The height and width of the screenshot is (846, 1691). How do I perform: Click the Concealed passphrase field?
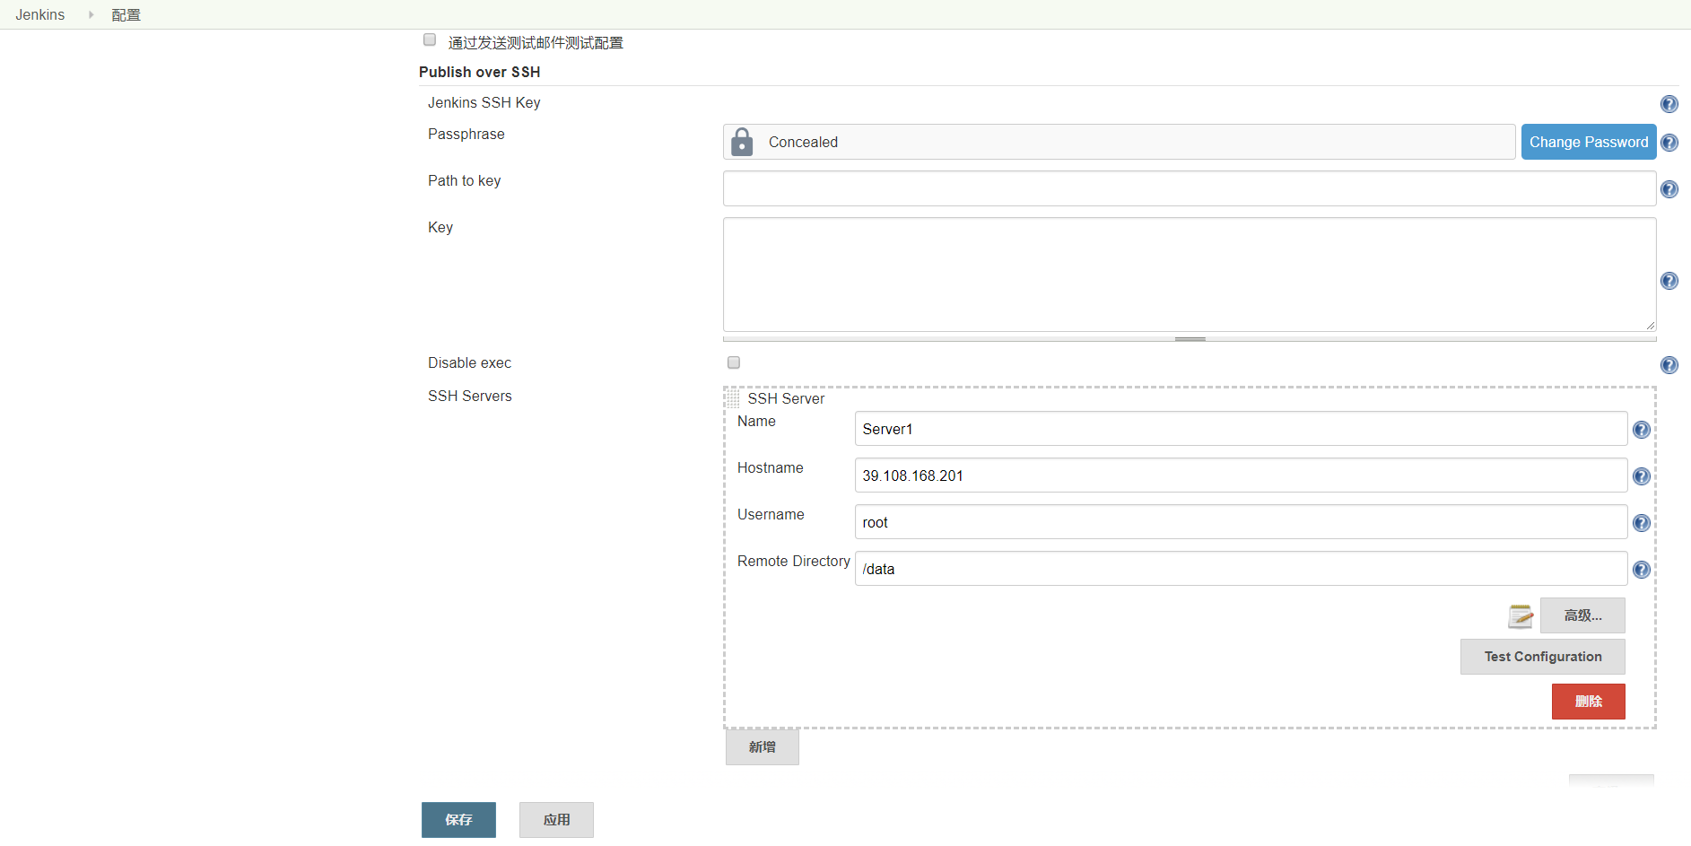click(1120, 142)
